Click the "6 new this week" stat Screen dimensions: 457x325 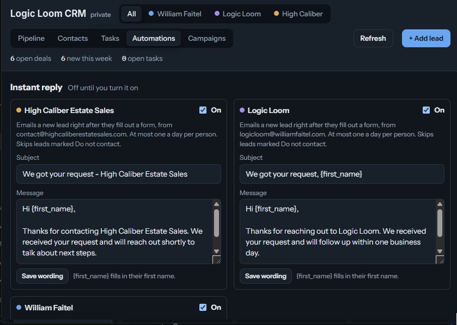87,59
